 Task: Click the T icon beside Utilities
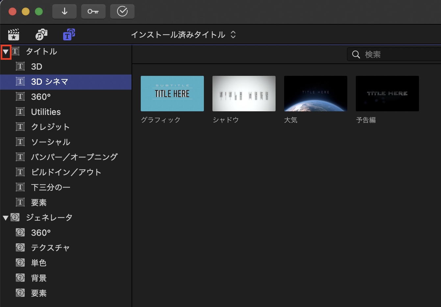pos(20,112)
